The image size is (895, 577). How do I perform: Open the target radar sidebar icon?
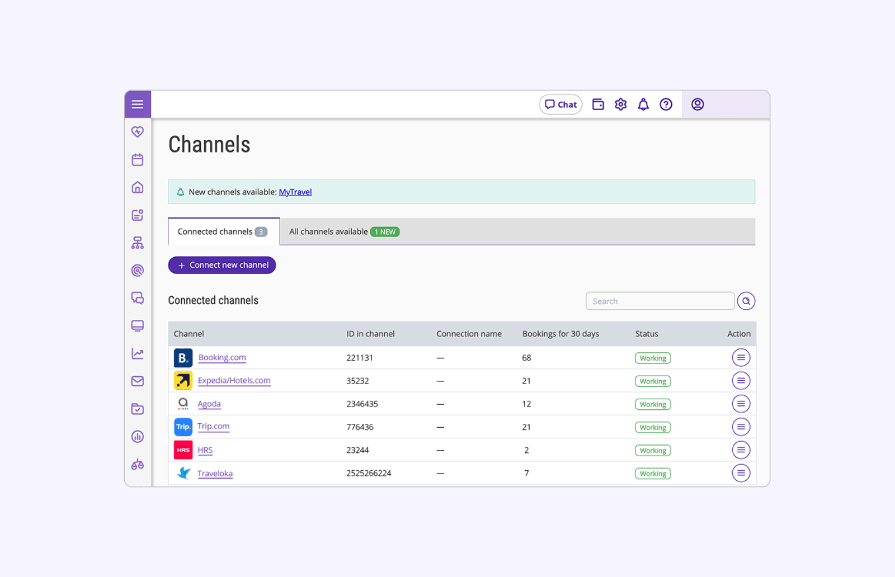pos(138,271)
